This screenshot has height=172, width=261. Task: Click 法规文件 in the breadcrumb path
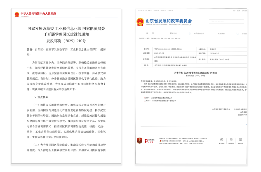point(163,38)
